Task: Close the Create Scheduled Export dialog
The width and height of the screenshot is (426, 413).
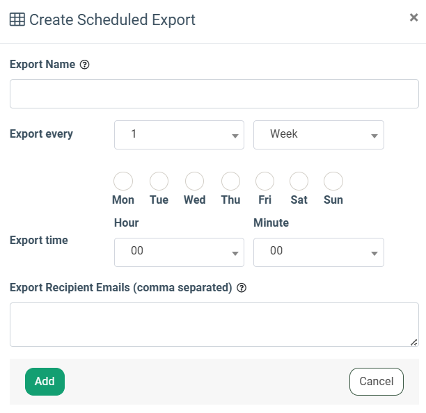Action: point(413,18)
